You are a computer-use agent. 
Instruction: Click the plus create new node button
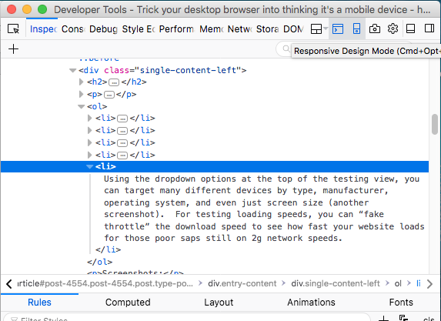(13, 49)
